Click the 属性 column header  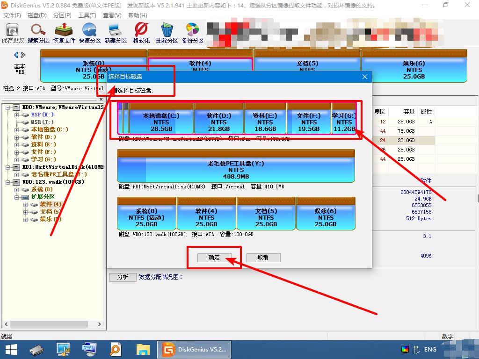tap(426, 112)
